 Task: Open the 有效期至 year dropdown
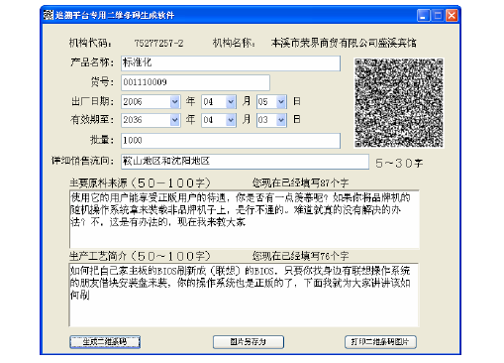[x=175, y=120]
